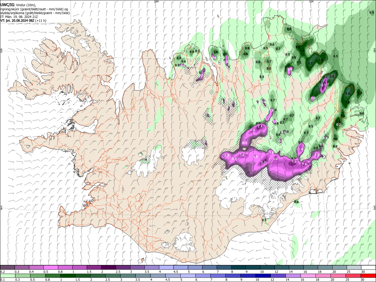Click the deep blue rain swatch labeled 10

point(263,276)
